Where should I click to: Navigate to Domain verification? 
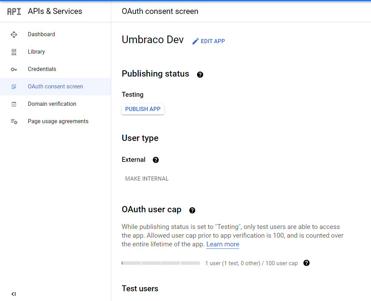55,104
